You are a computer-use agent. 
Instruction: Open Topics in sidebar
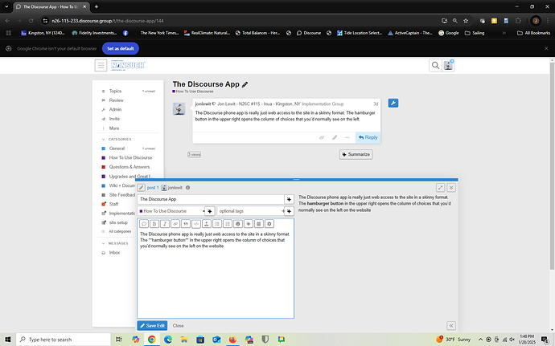[115, 92]
